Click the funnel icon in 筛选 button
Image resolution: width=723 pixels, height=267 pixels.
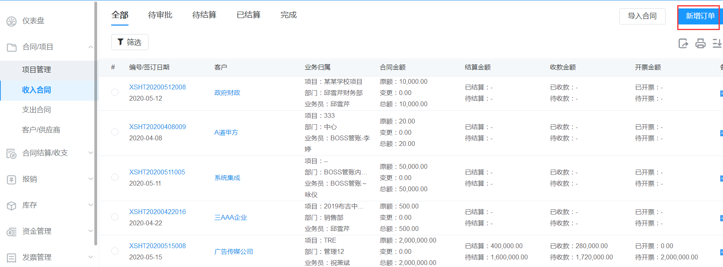click(x=120, y=42)
